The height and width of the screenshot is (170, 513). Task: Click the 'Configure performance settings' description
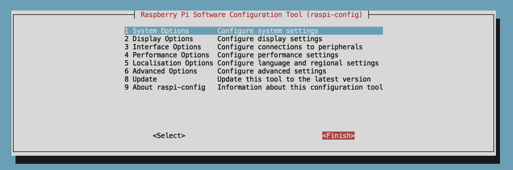pos(278,55)
